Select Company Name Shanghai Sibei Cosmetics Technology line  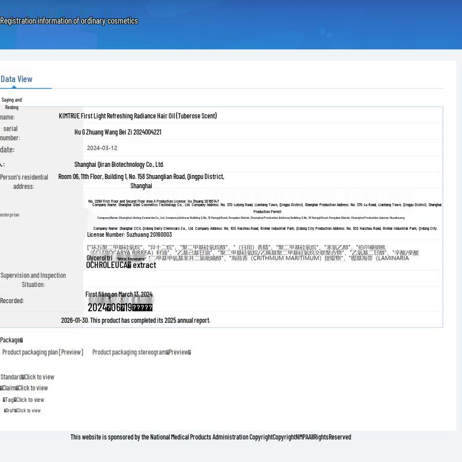click(267, 205)
